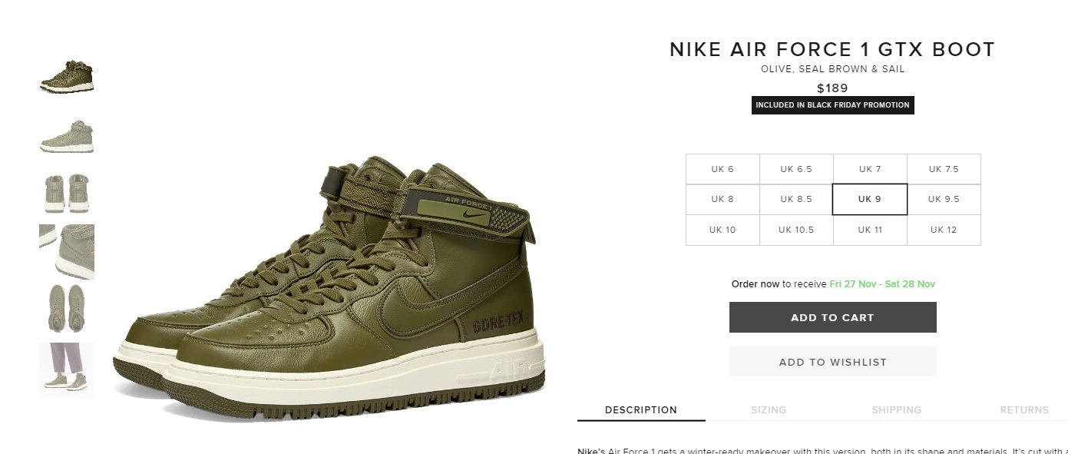Pick size UK 8
Image resolution: width=1068 pixels, height=454 pixels.
722,199
